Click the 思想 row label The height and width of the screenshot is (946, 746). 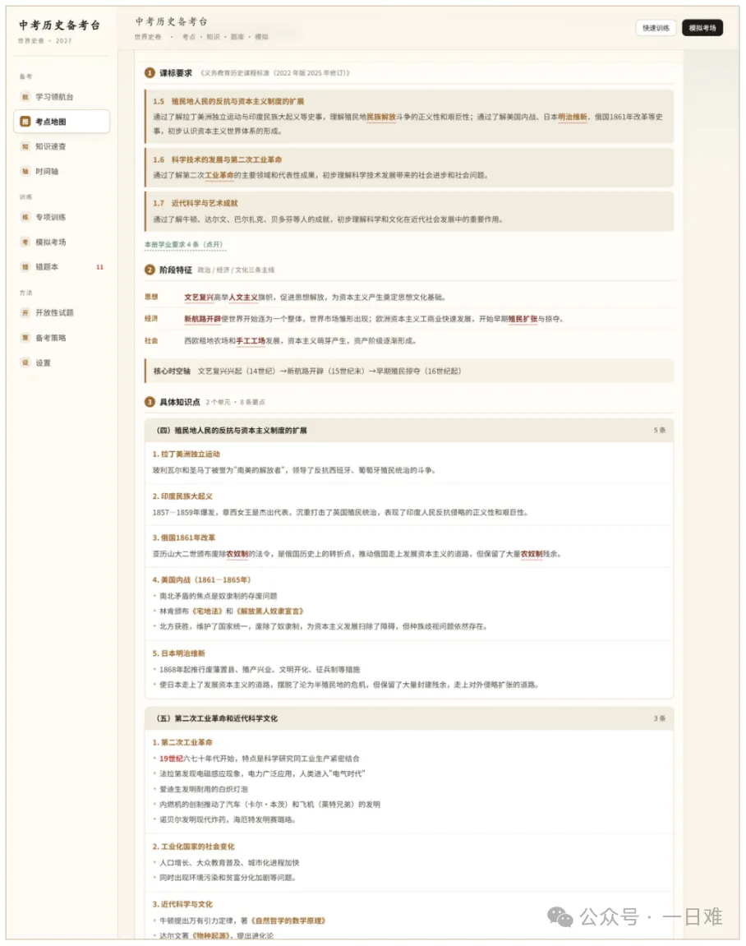(151, 297)
